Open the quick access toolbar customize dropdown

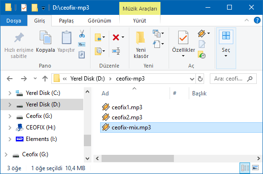click(x=43, y=8)
